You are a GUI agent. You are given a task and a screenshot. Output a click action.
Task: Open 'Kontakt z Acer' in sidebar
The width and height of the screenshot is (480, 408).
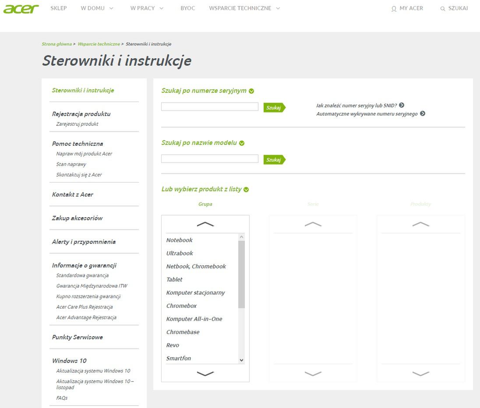73,194
